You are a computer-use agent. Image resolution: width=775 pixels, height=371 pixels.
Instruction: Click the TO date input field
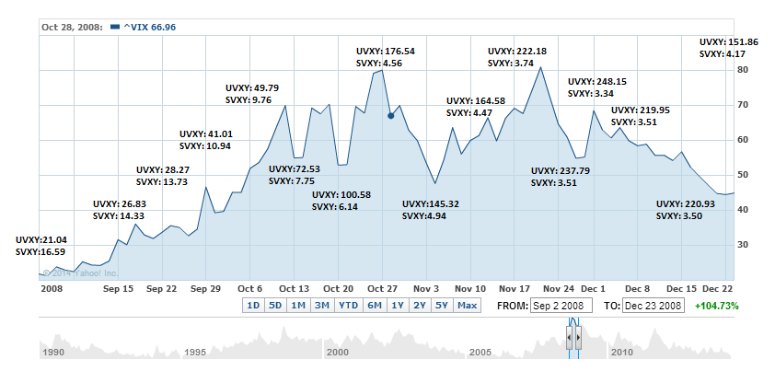(x=653, y=306)
